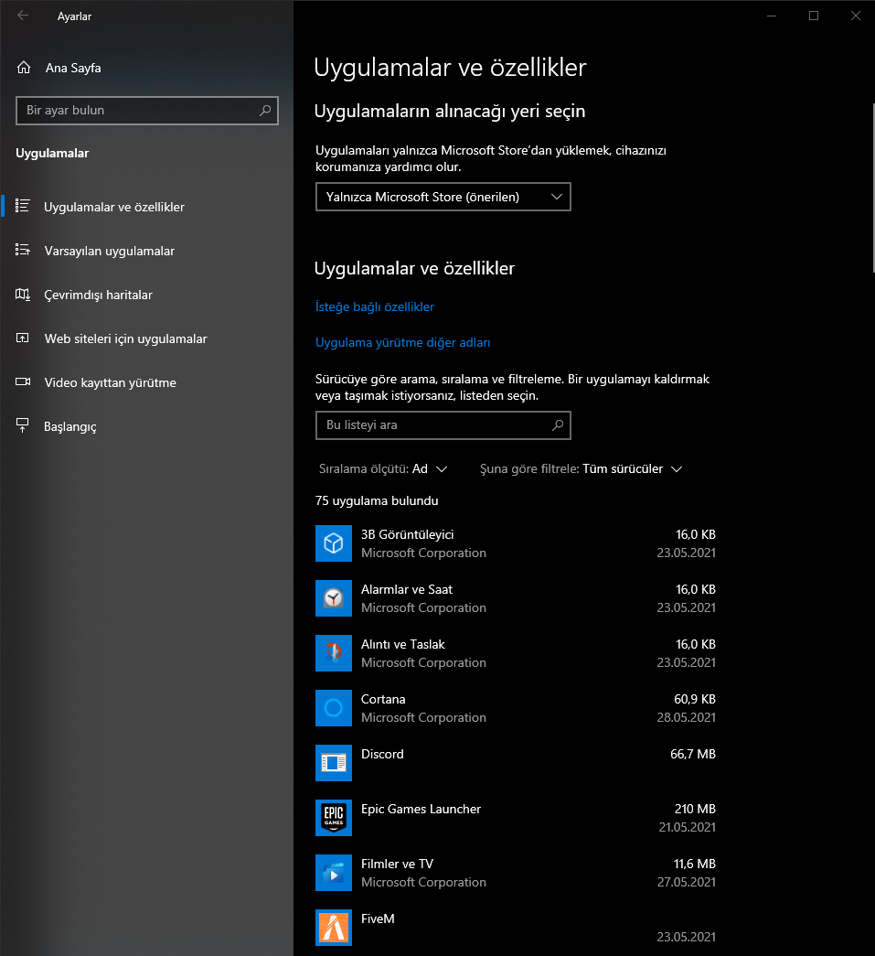
Task: Open Varsayılan uygulamalar section
Action: [x=109, y=251]
